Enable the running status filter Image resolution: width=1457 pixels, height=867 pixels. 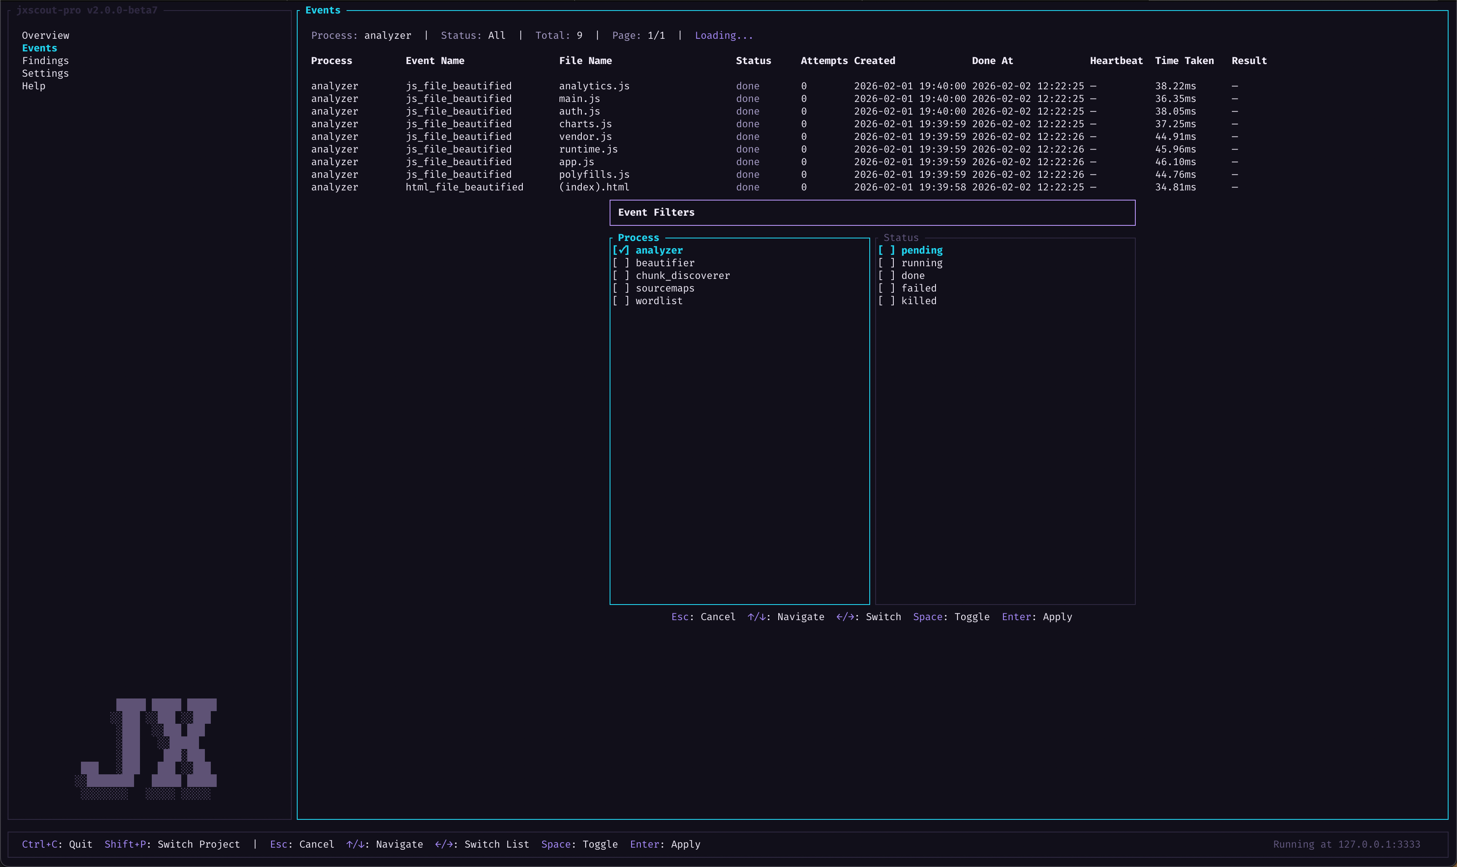coord(886,263)
